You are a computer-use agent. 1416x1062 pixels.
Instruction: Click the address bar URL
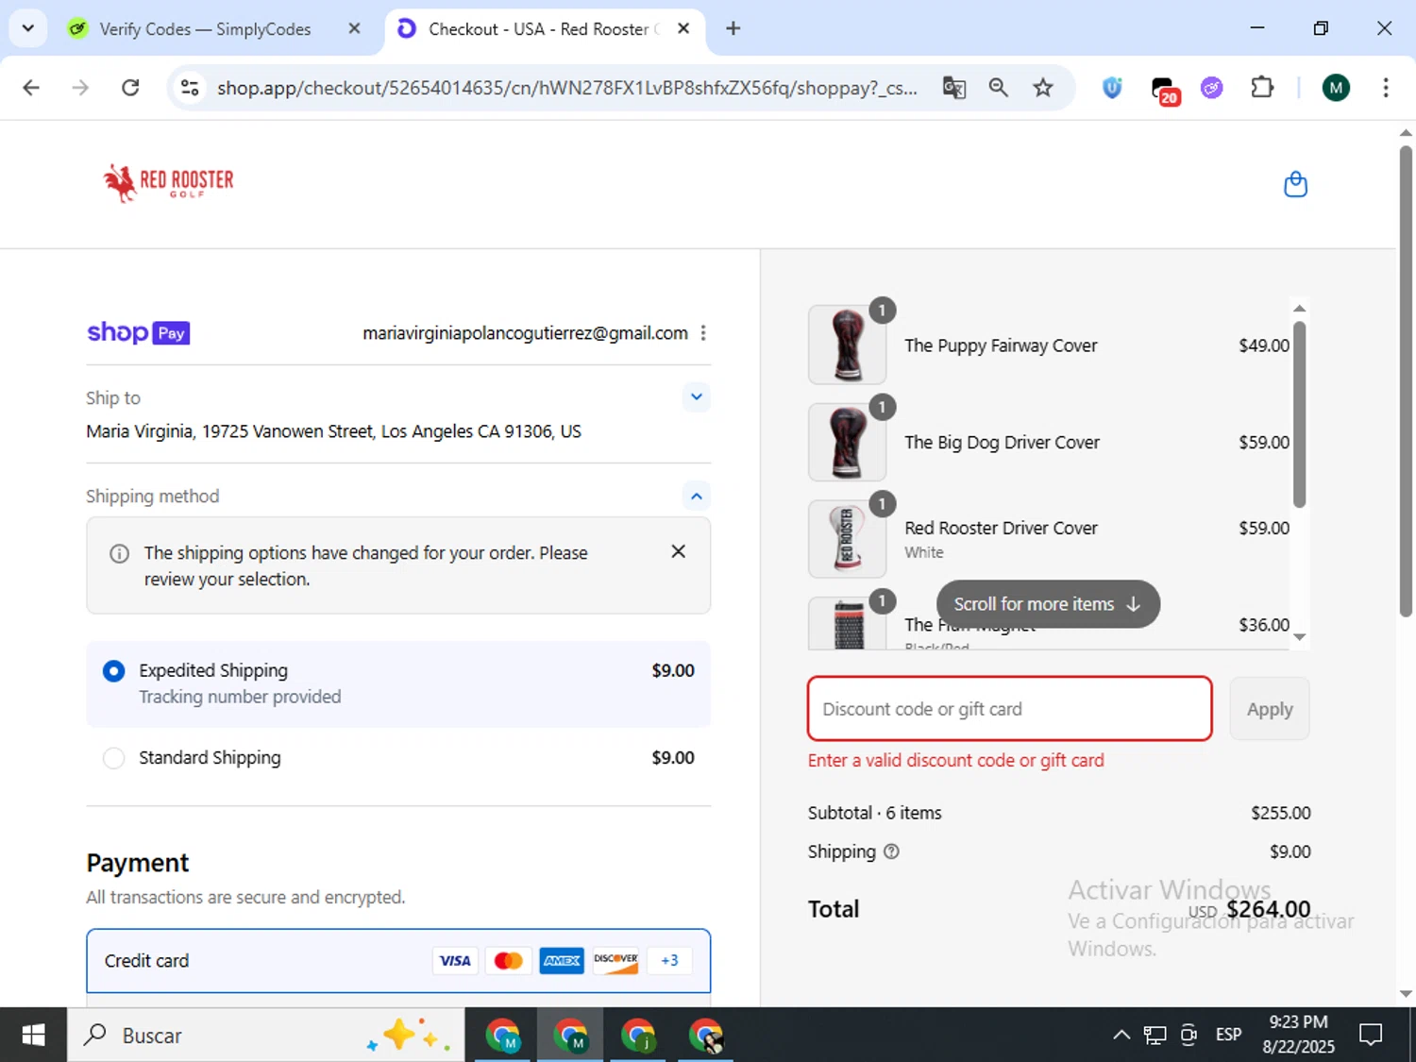(x=566, y=88)
